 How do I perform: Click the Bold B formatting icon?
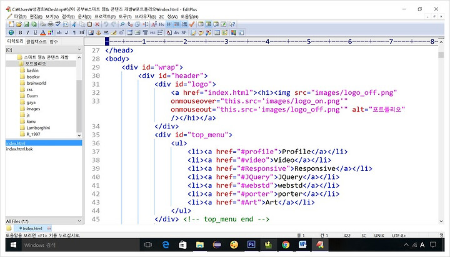click(21, 32)
